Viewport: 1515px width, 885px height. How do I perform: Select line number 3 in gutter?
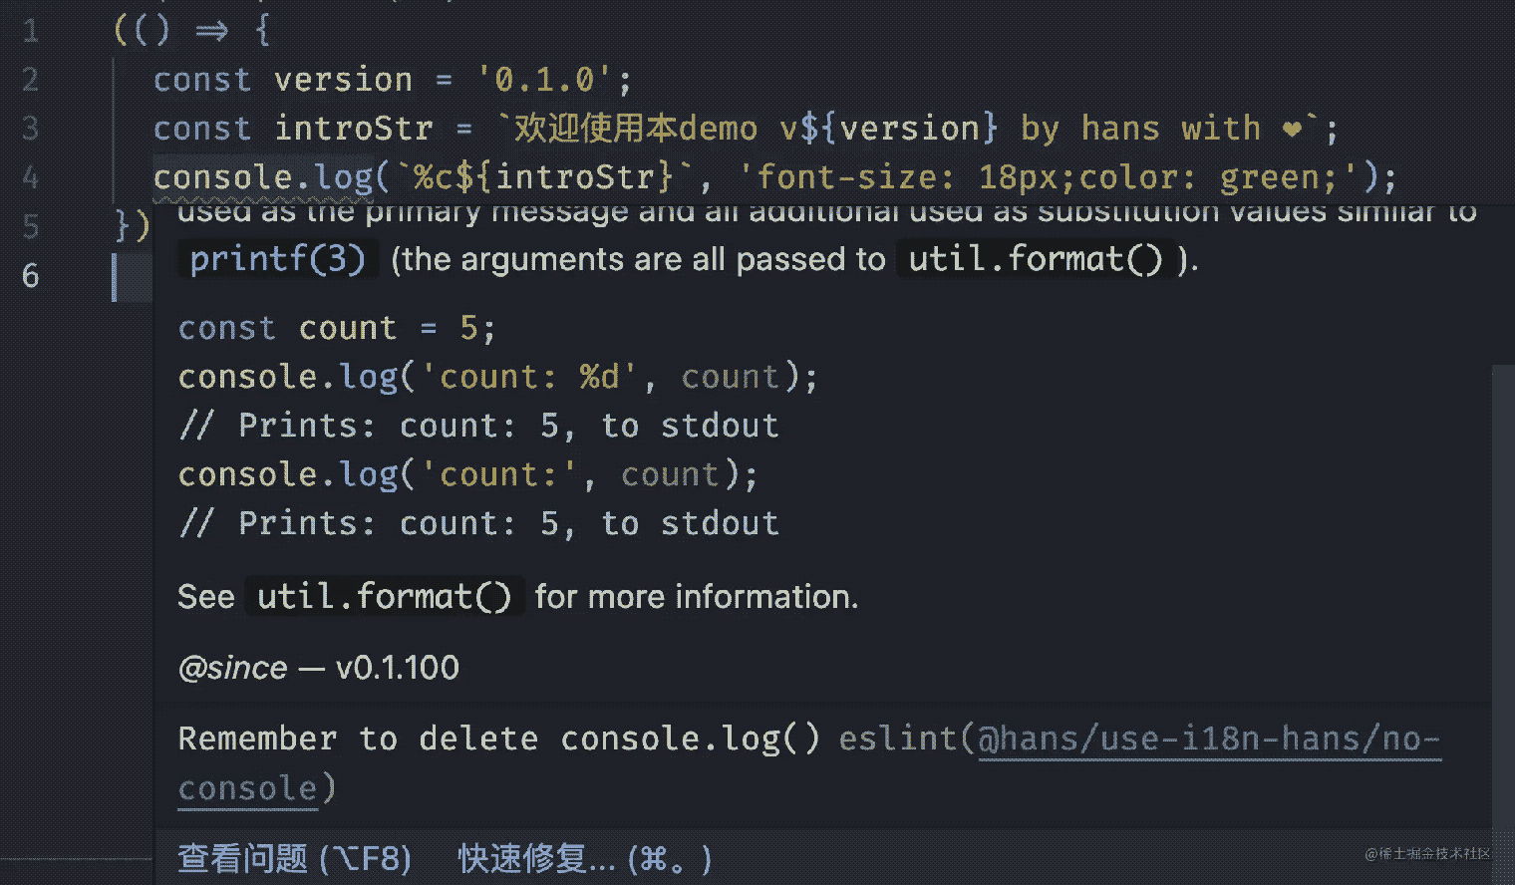point(31,129)
